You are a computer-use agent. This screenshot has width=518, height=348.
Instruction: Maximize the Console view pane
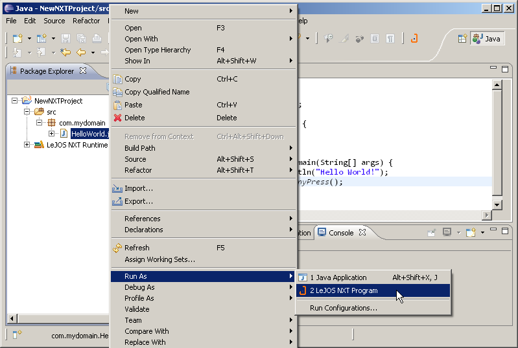tap(505, 231)
